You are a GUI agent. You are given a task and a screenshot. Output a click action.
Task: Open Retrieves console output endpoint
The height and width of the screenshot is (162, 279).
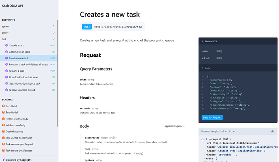pyautogui.click(x=29, y=90)
